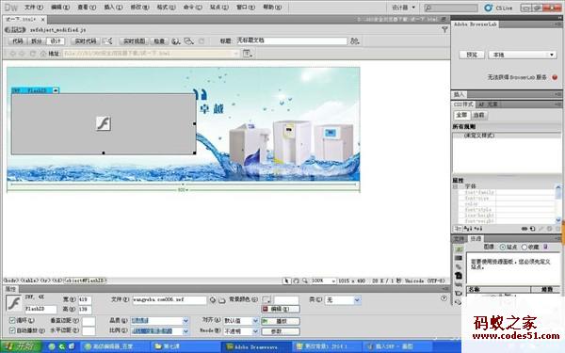Toggle the 循环 loop checkbox
Viewport: 565px width, 353px height.
12,320
